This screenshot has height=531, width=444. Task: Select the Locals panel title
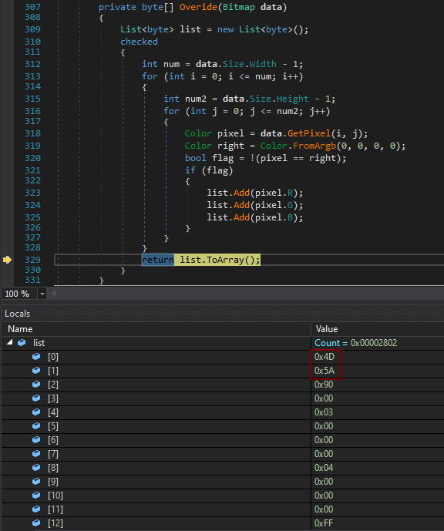coord(17,314)
